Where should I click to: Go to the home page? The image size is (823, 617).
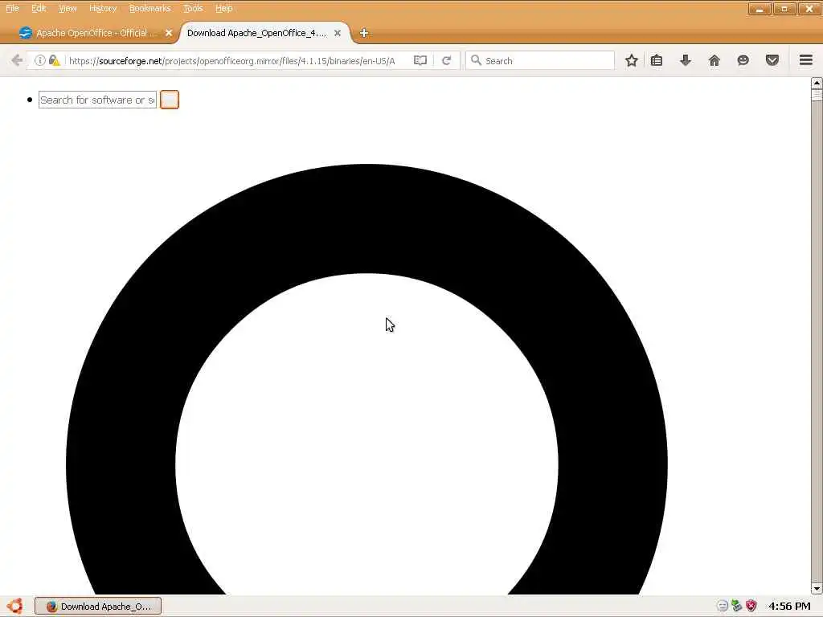[714, 60]
